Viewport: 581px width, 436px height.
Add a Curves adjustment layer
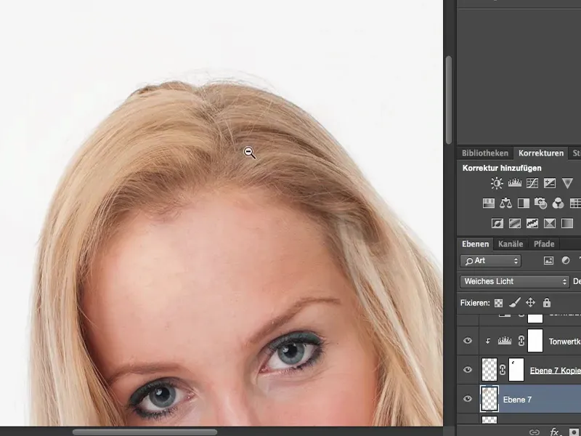[532, 183]
